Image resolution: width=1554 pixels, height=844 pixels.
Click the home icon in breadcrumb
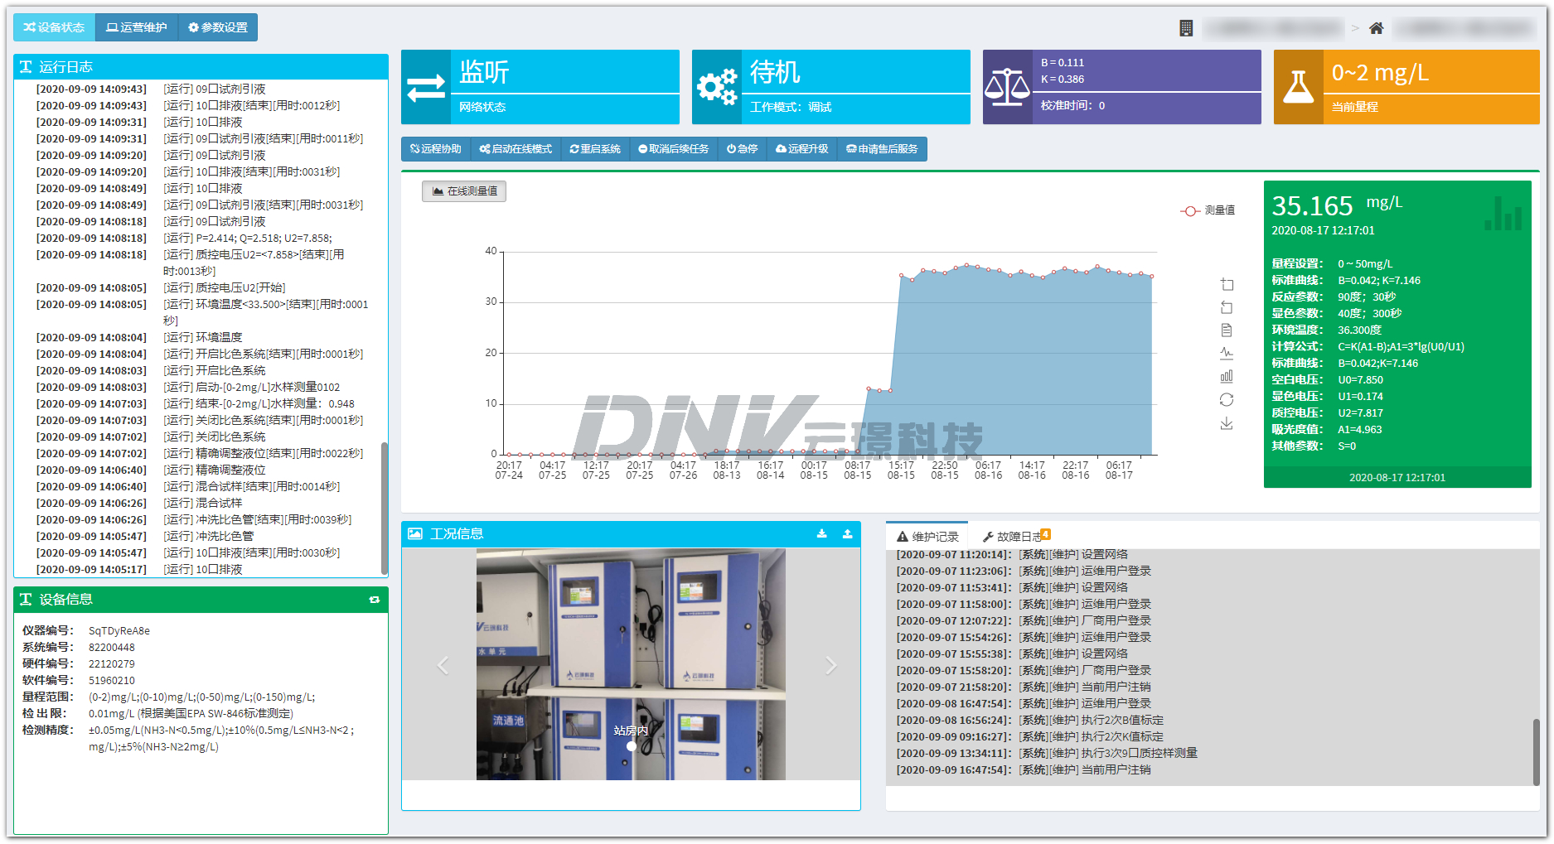pyautogui.click(x=1376, y=28)
